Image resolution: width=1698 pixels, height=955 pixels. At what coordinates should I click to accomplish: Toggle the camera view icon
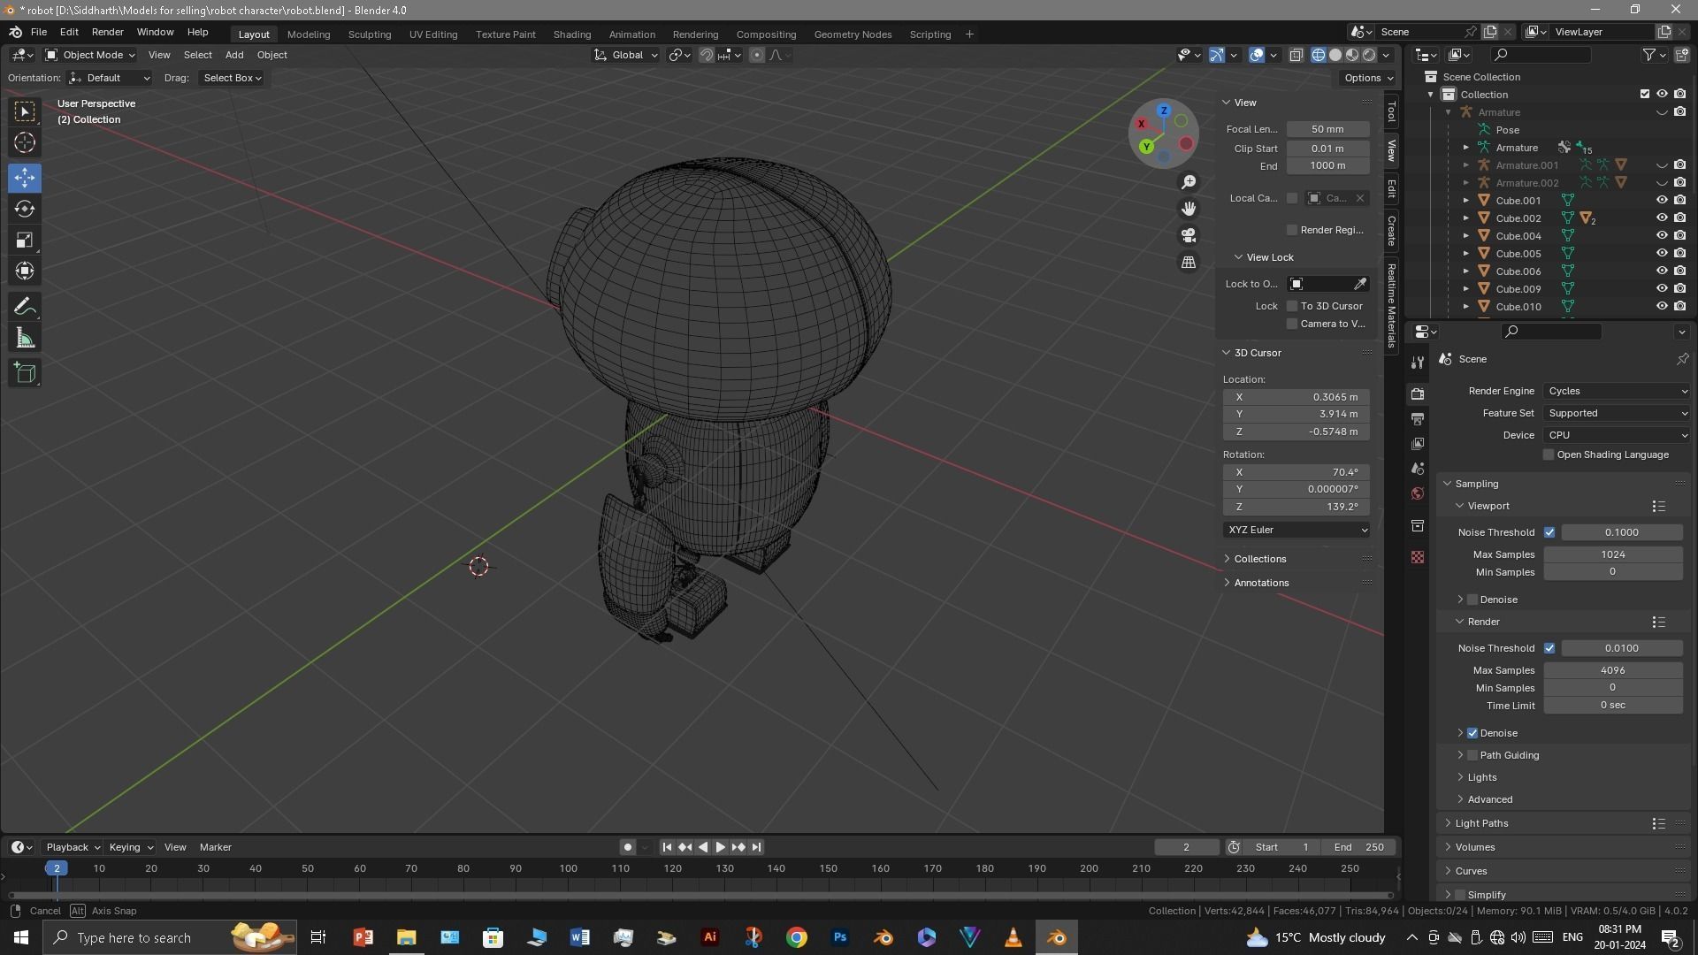coord(1189,235)
